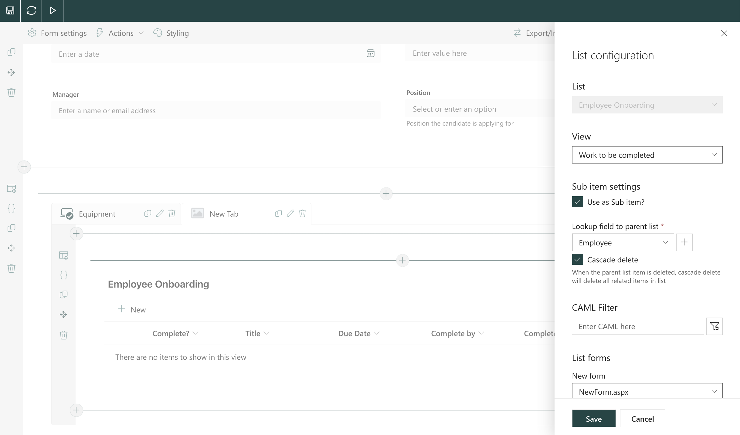Edit the Equipment tab via pencil icon
The width and height of the screenshot is (740, 435).
point(160,213)
